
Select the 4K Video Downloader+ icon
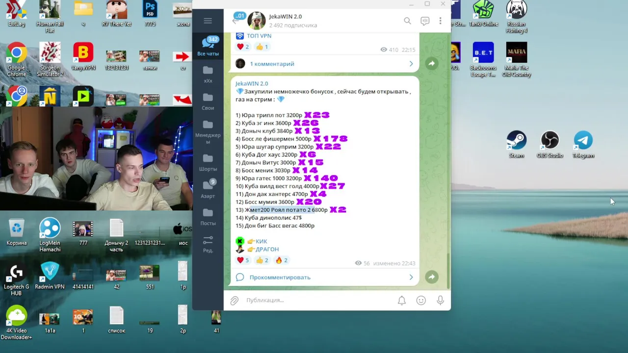click(16, 323)
